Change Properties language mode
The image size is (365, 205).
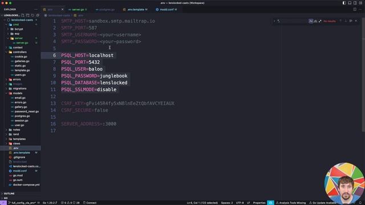point(259,203)
